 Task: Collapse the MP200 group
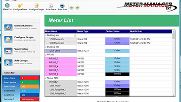[x=46, y=55]
